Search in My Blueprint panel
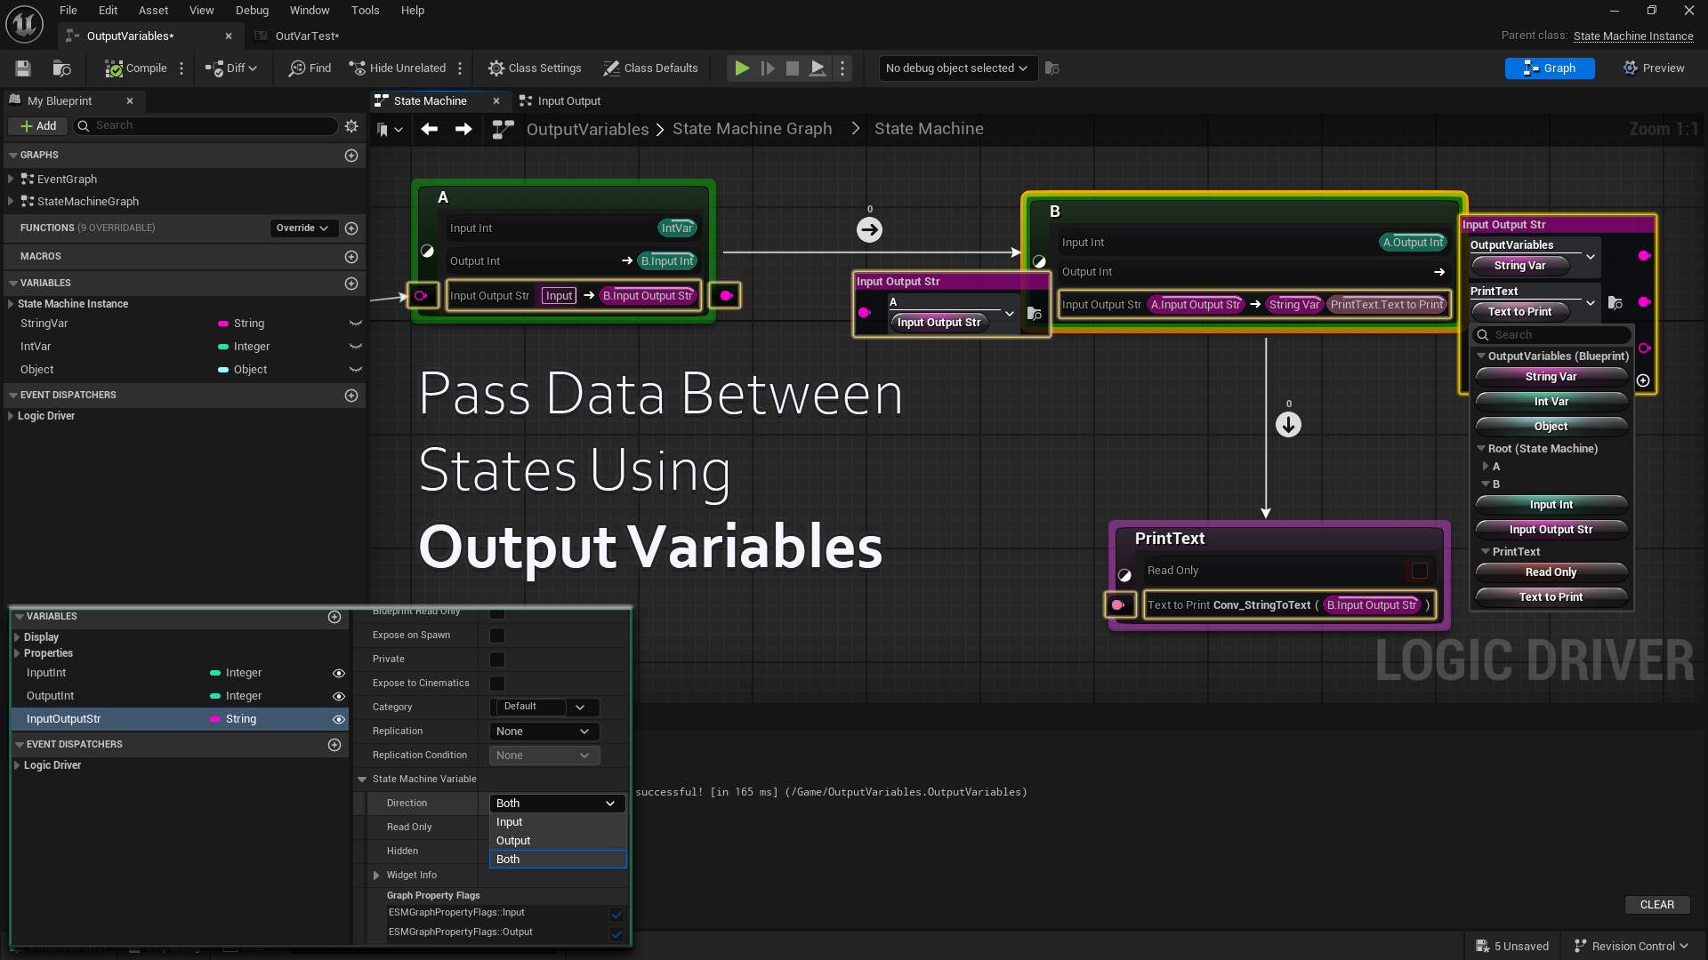Viewport: 1708px width, 960px height. [x=205, y=126]
